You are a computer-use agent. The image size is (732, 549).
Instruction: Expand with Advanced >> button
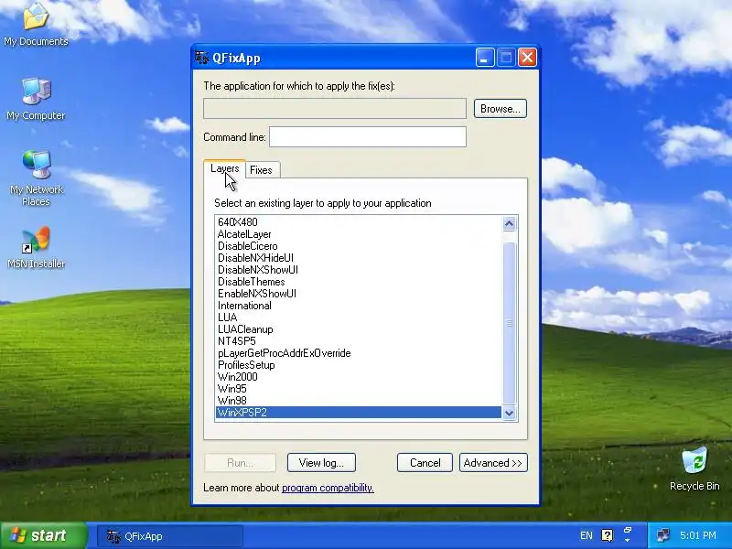(x=493, y=463)
